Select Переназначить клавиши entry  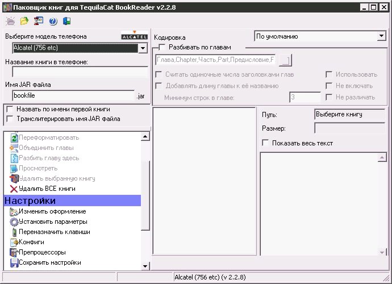click(x=55, y=232)
